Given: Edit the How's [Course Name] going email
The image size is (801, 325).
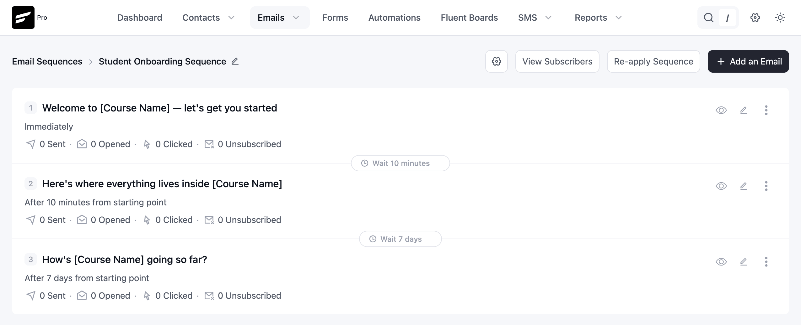Looking at the screenshot, I should [744, 262].
